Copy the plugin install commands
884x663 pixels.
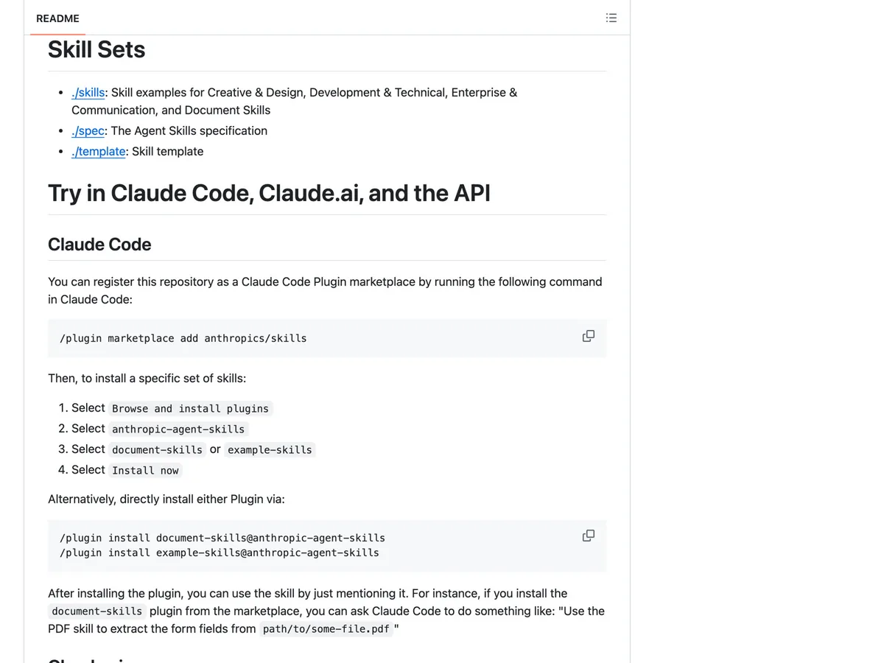tap(589, 536)
